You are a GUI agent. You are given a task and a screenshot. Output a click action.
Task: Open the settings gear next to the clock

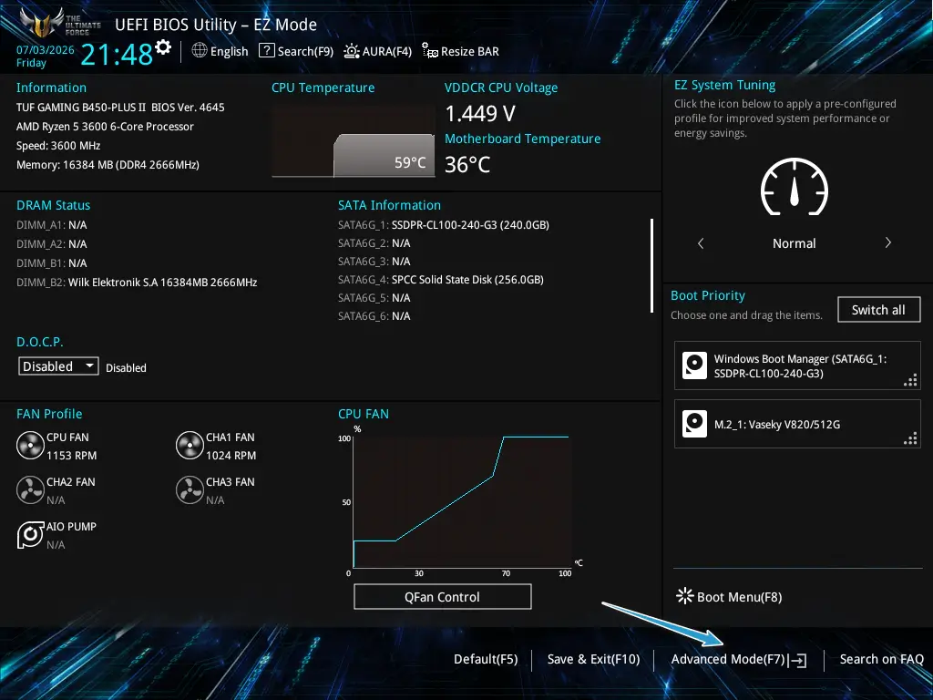coord(163,47)
